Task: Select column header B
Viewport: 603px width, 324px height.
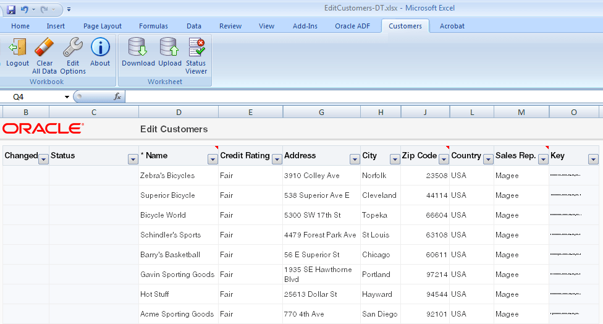Action: coord(26,113)
